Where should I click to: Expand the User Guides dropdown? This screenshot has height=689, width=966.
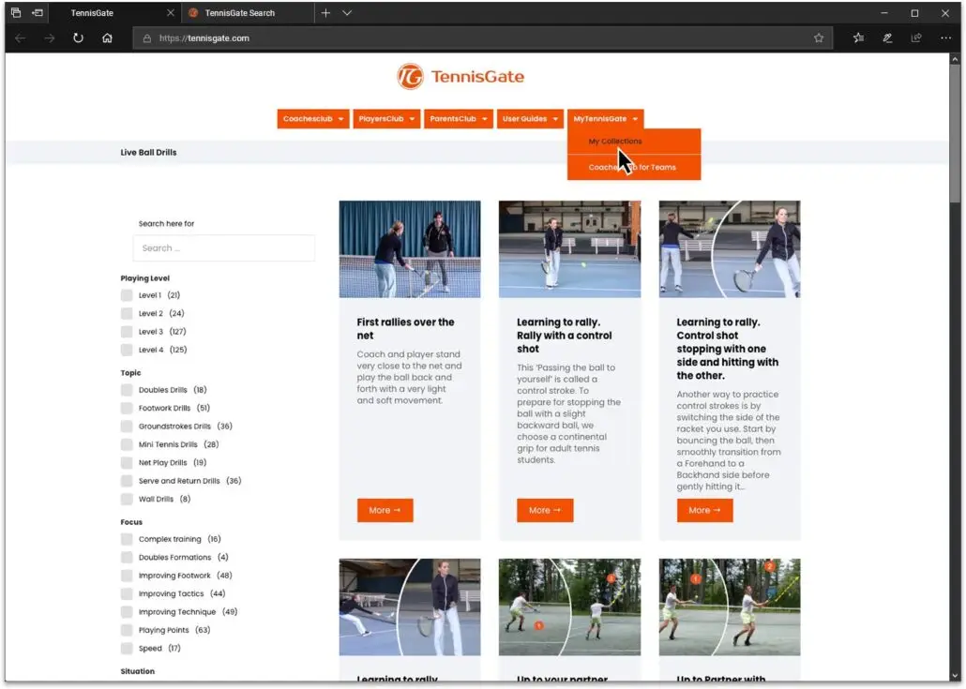[x=530, y=119]
